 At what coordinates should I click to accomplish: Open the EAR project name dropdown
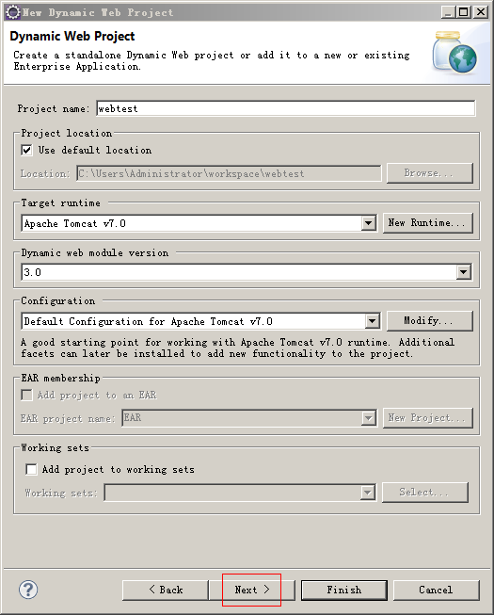[368, 418]
